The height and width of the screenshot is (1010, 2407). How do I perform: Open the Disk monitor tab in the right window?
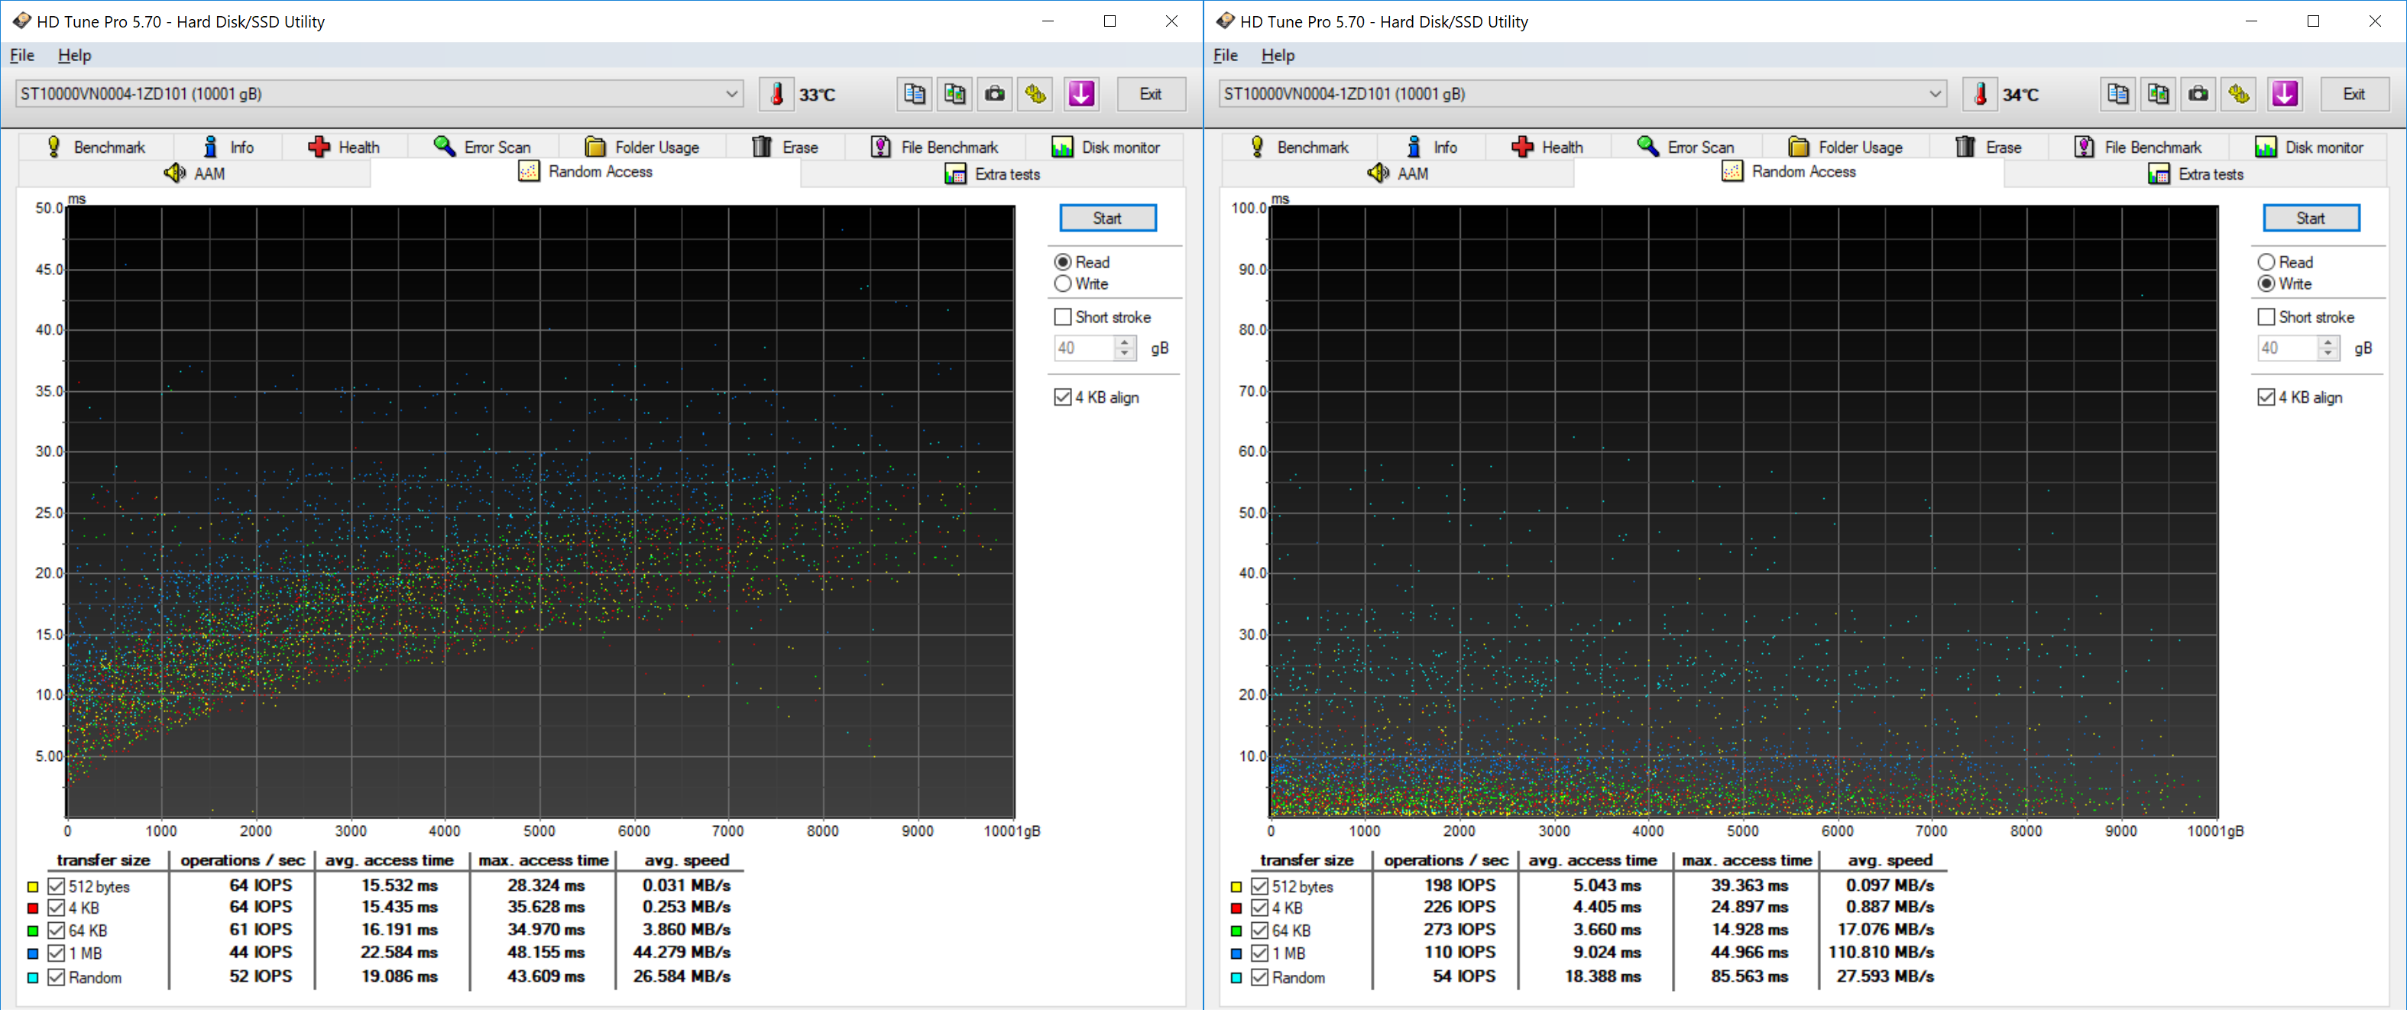pos(2308,147)
